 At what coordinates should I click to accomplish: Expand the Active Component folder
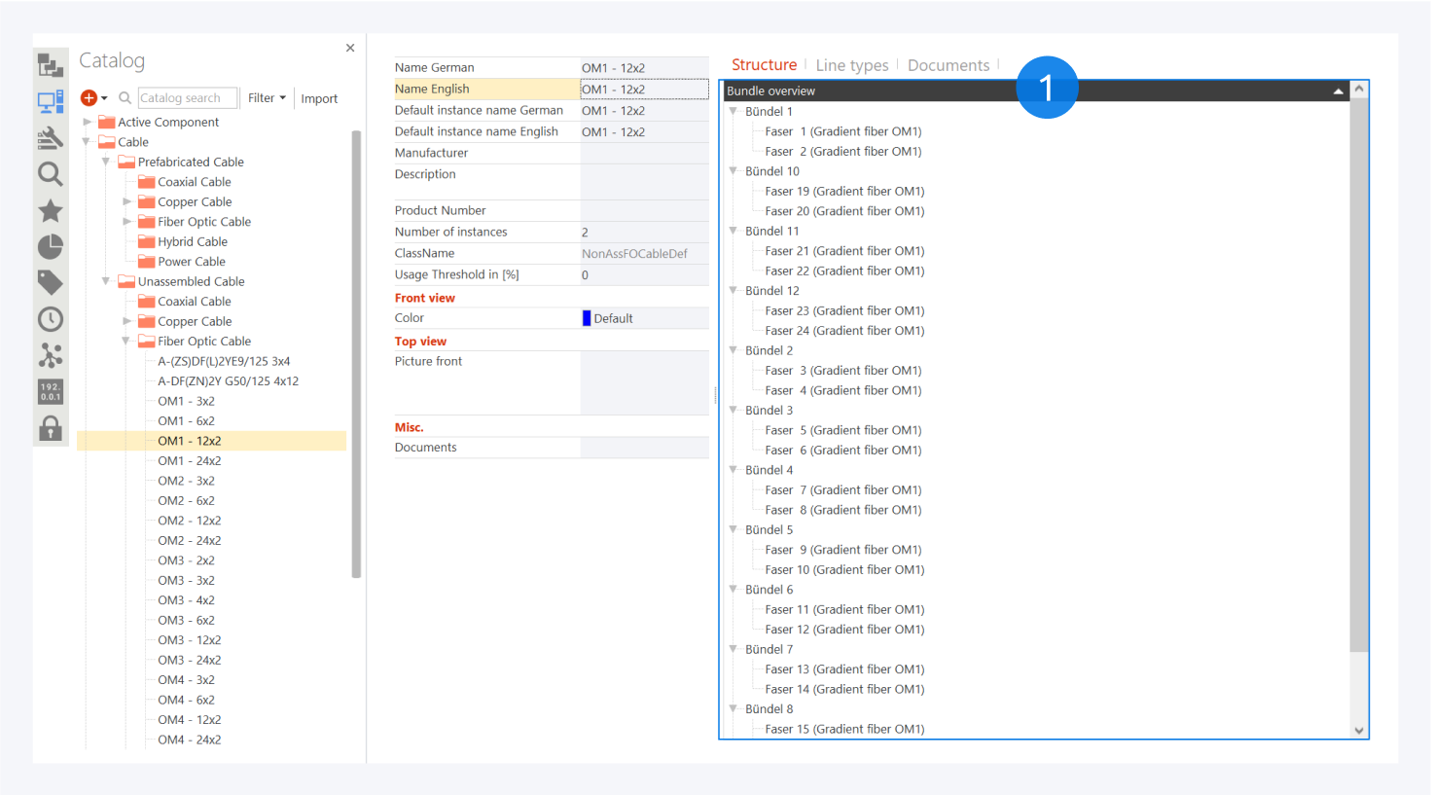(88, 123)
